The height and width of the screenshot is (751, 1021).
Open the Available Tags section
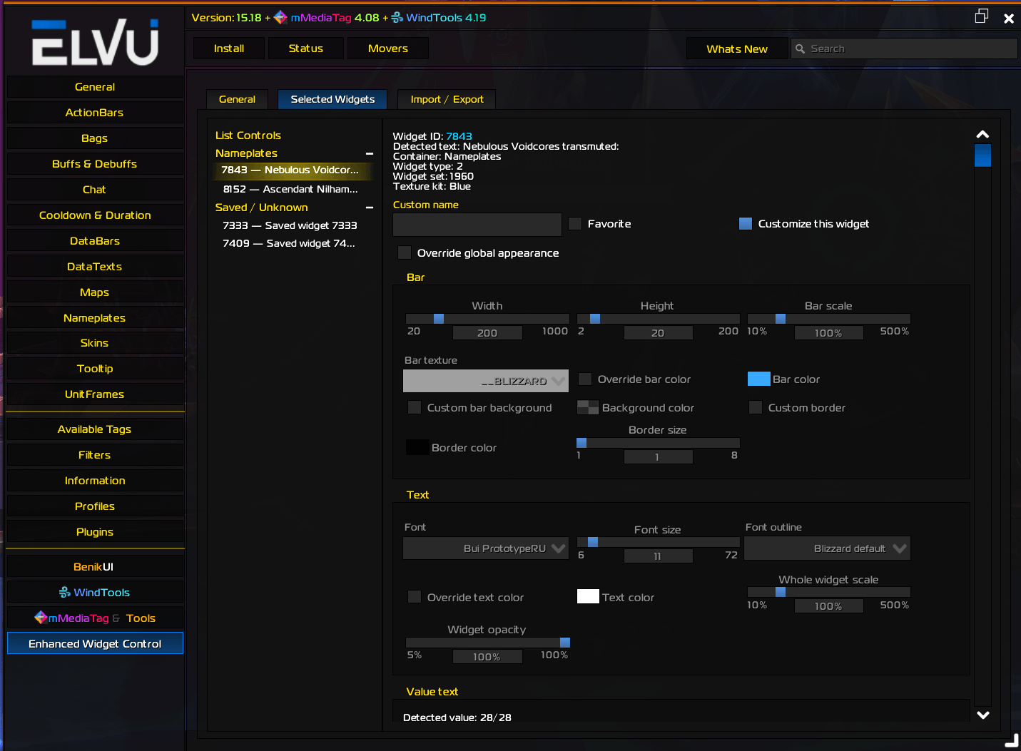tap(95, 429)
